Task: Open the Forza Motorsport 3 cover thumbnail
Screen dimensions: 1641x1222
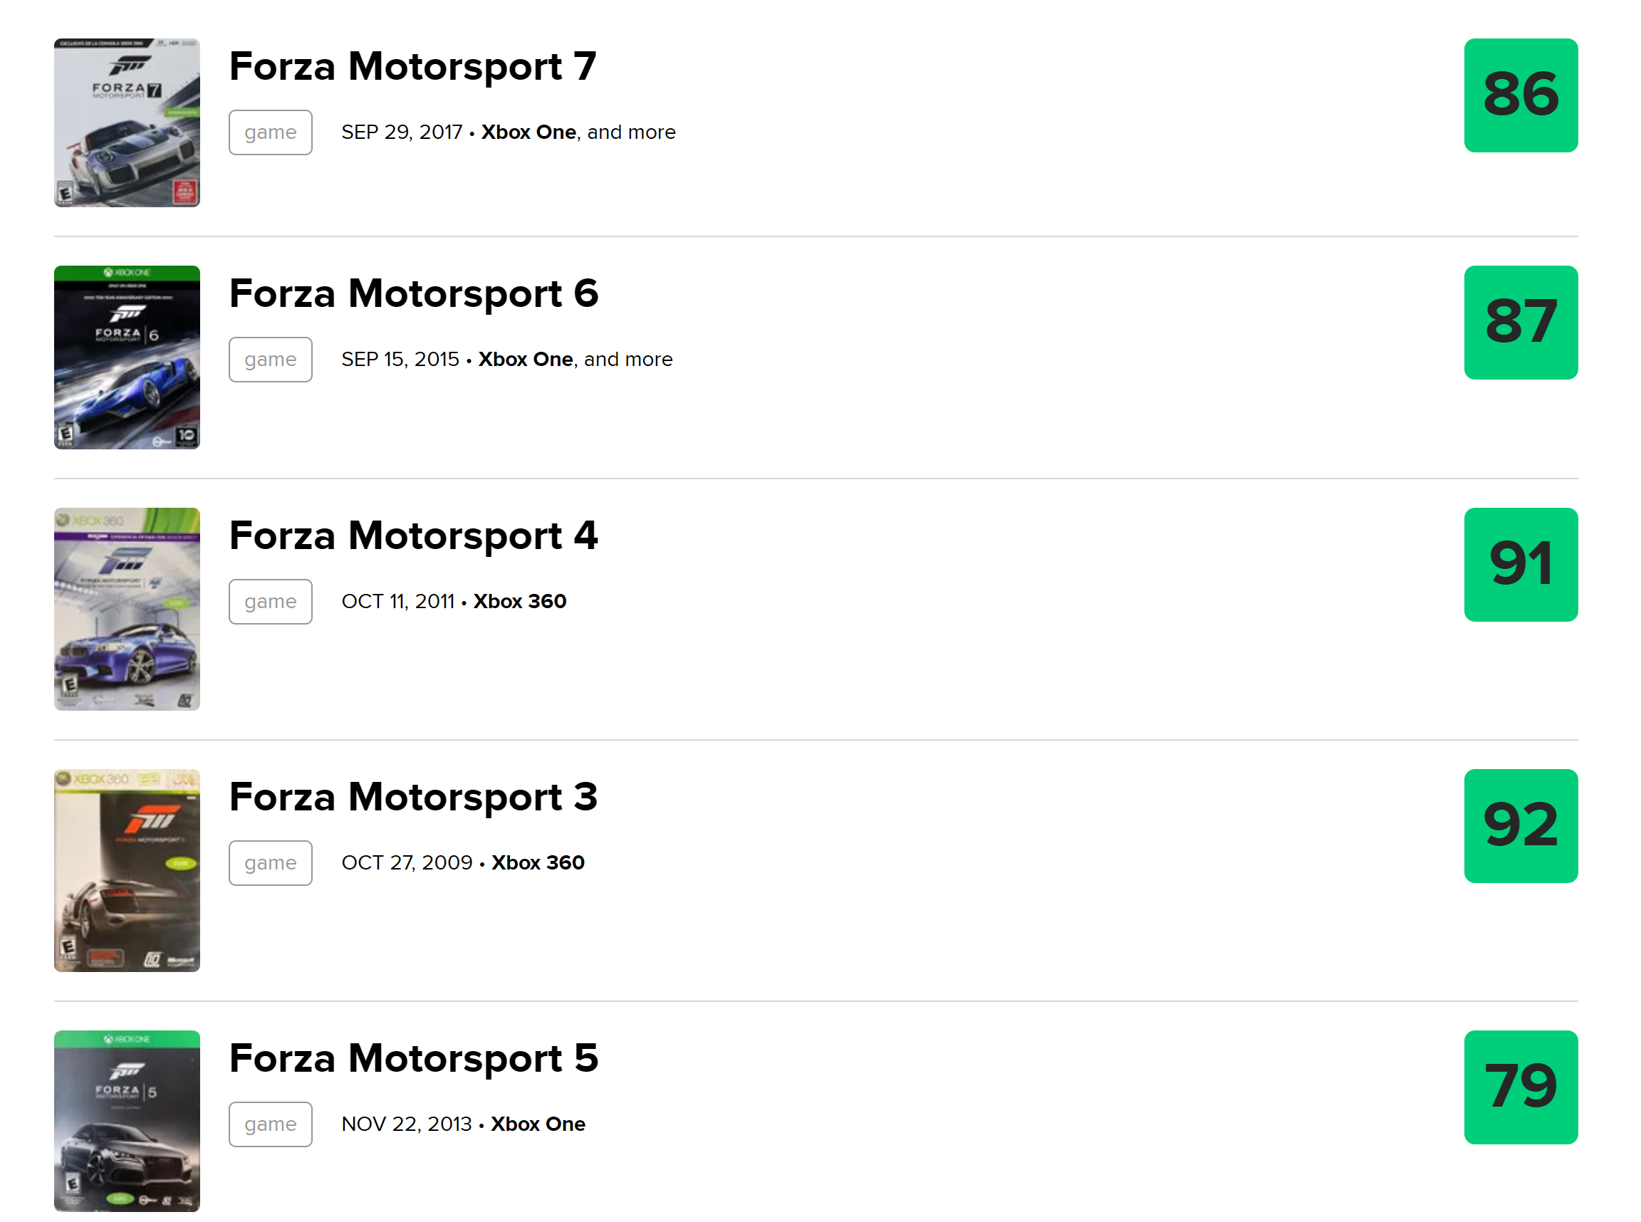Action: [127, 871]
